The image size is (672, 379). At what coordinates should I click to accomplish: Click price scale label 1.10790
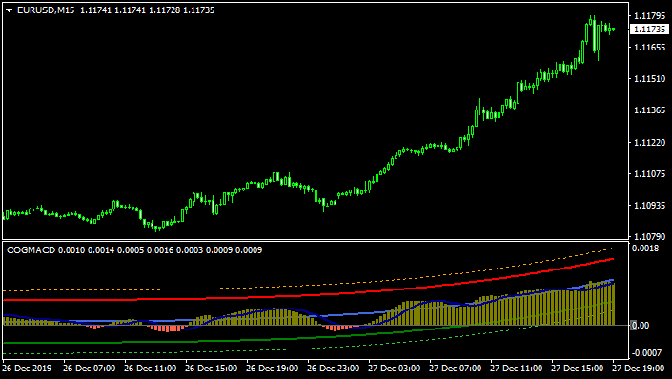tap(650, 236)
